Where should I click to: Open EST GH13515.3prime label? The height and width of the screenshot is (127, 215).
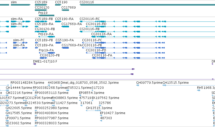(99, 108)
